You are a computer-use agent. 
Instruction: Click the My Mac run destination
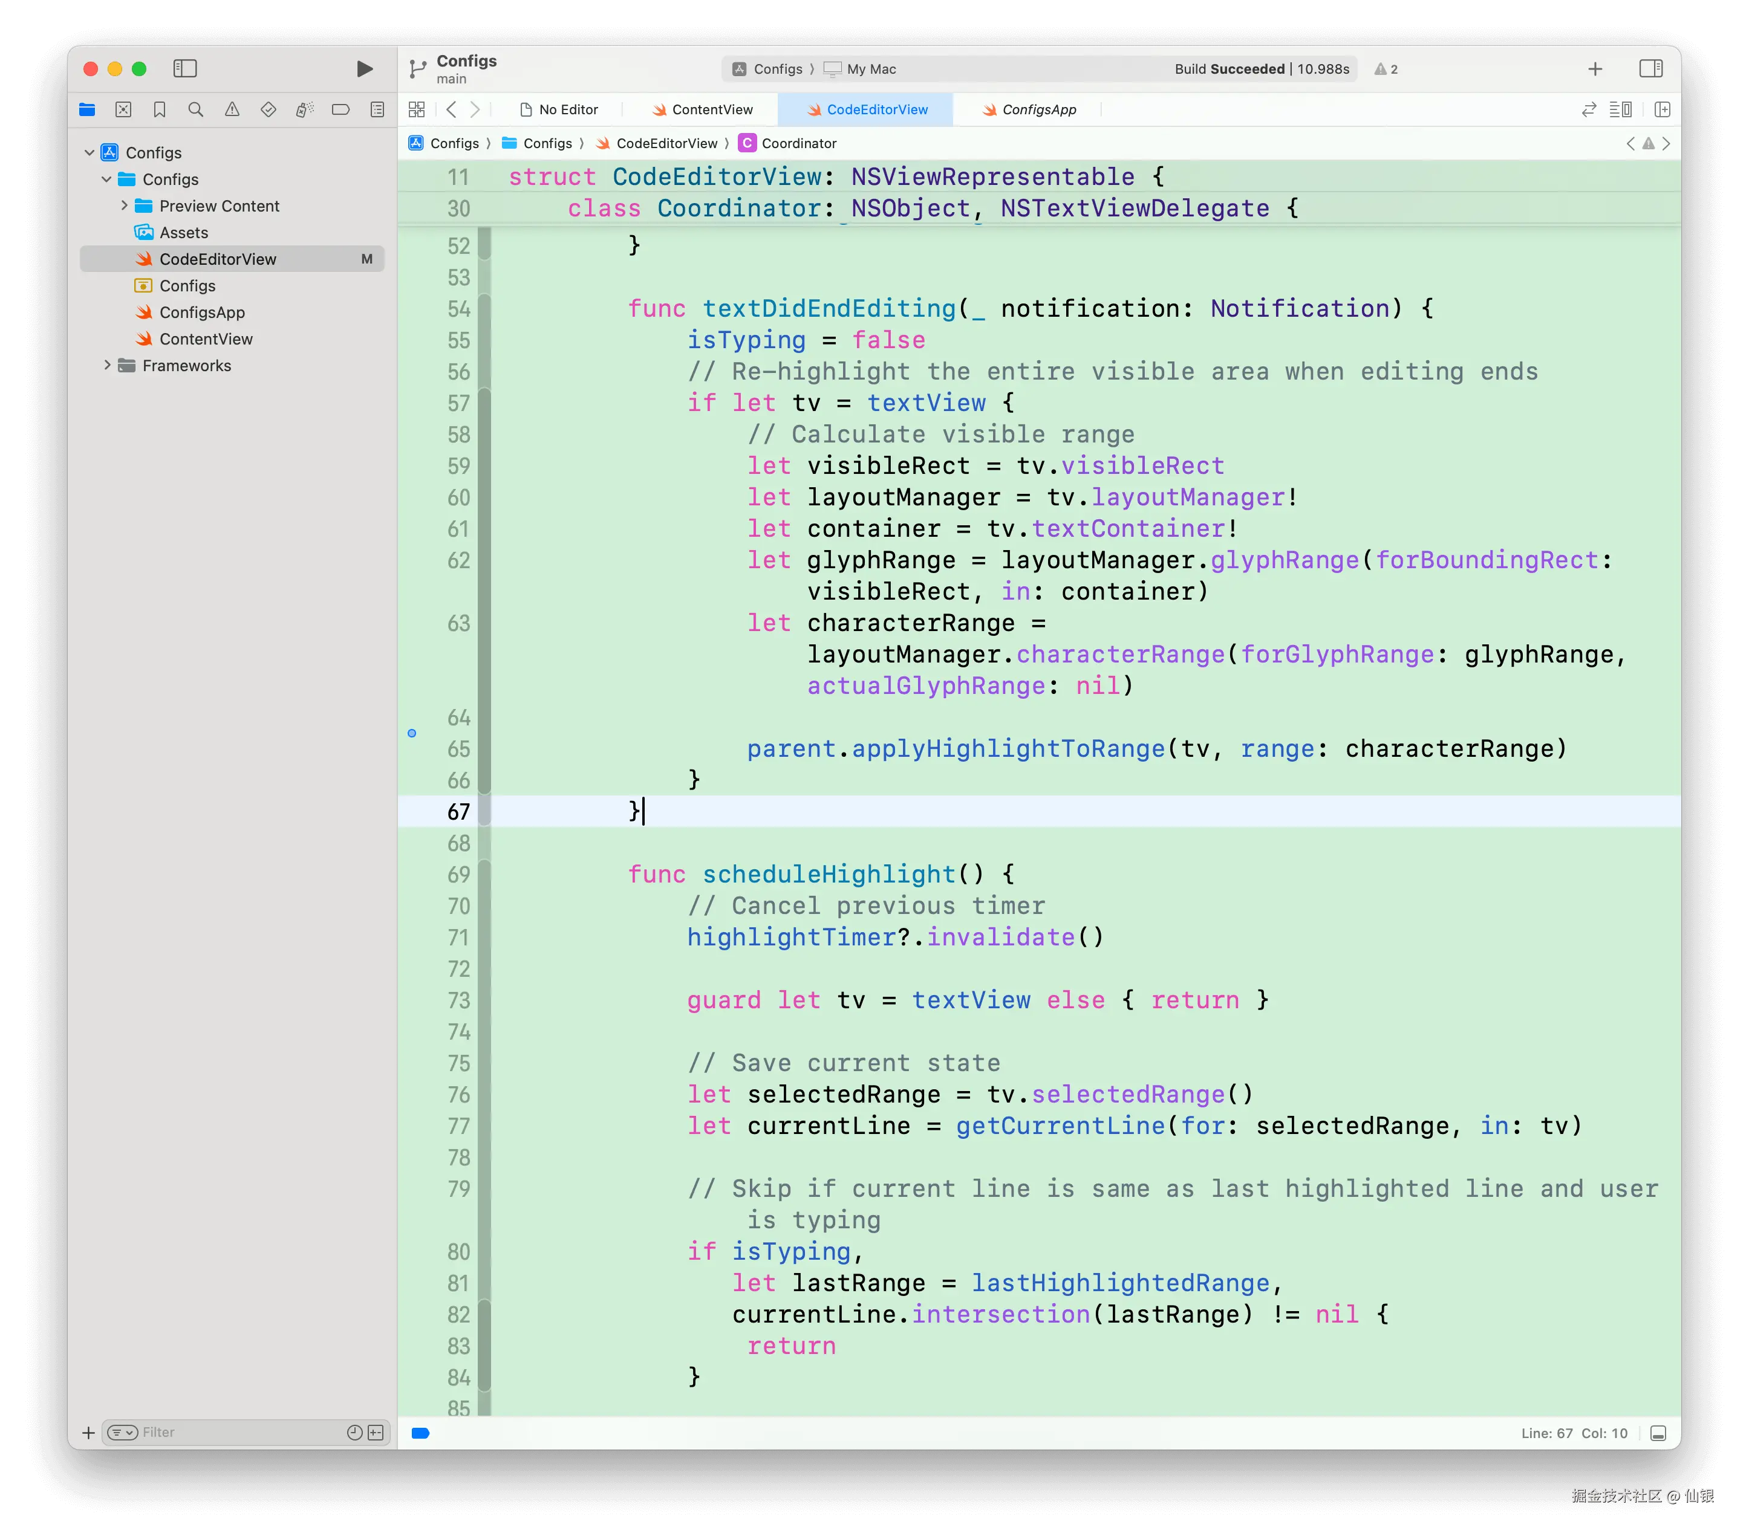pyautogui.click(x=870, y=68)
